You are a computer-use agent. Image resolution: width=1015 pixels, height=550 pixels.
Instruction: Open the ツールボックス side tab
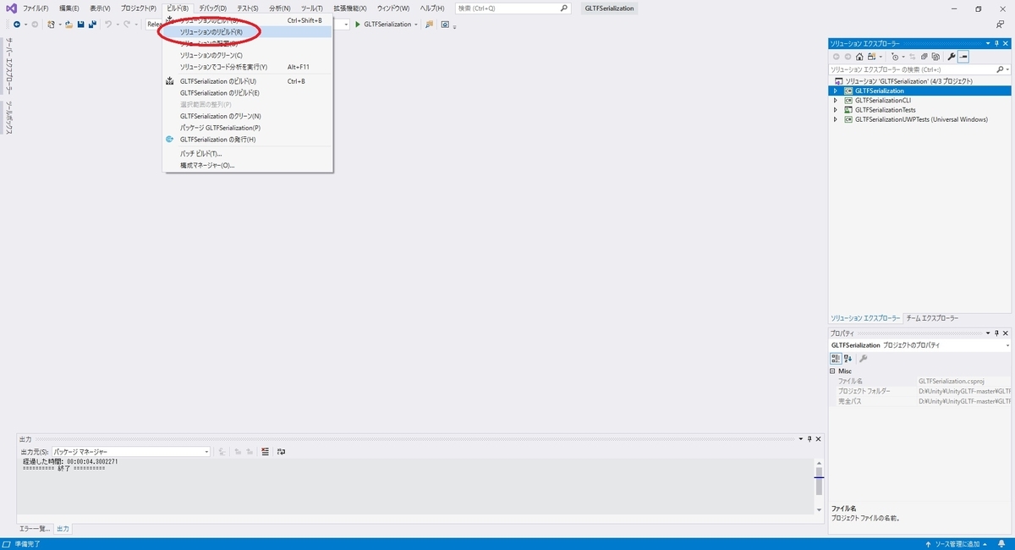click(9, 117)
